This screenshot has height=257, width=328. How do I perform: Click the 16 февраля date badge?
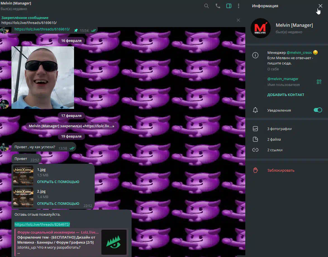(x=71, y=40)
